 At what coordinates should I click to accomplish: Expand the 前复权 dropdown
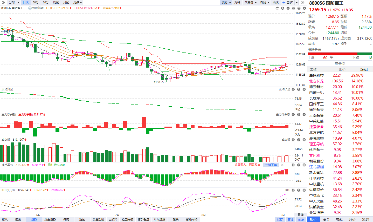(250, 2)
